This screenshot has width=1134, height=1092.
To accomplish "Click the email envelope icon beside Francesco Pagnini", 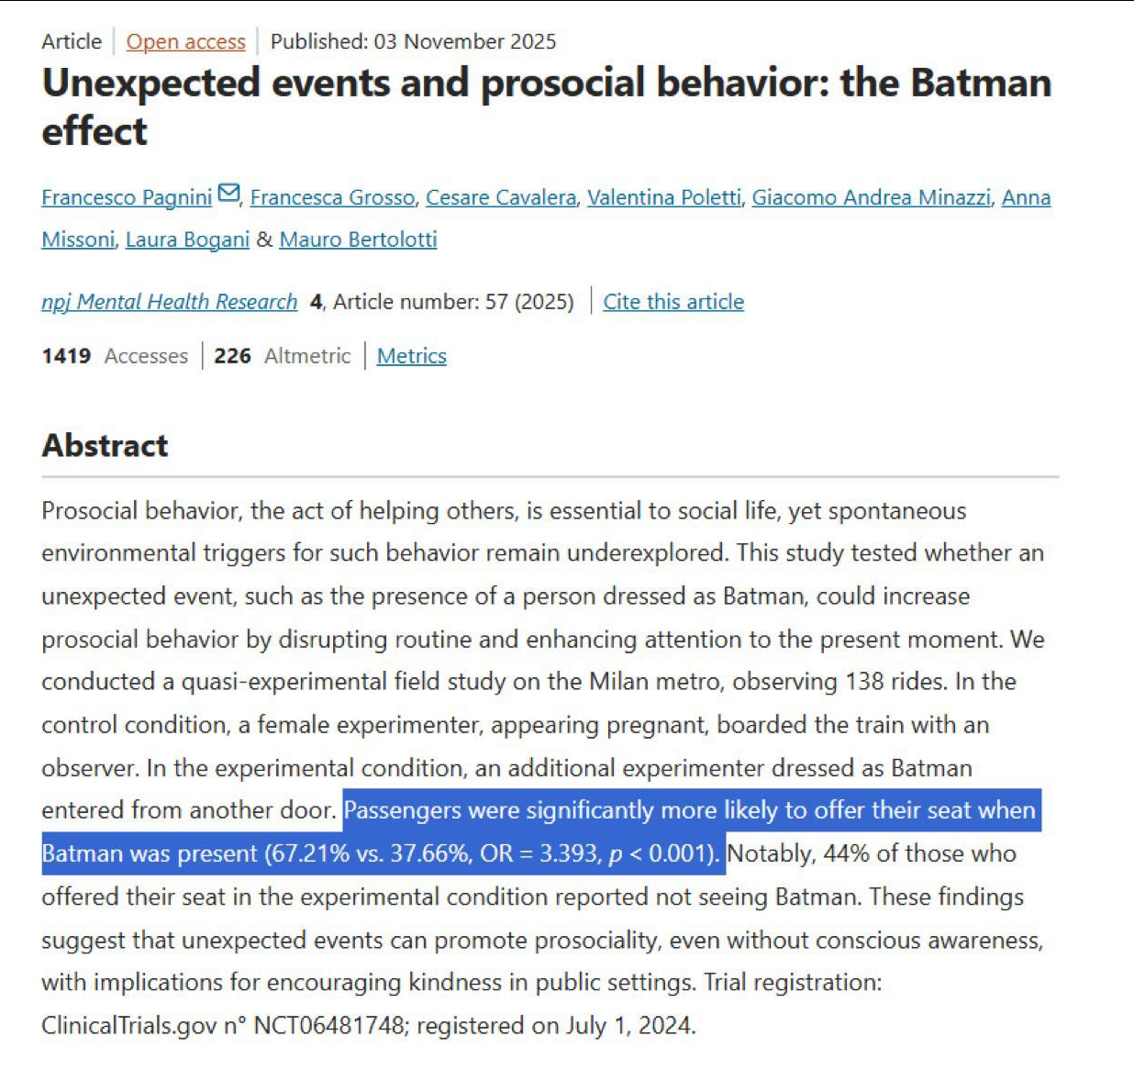I will coord(228,195).
